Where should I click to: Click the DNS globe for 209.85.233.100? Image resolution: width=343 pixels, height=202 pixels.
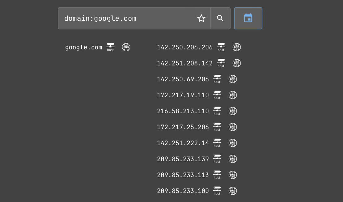pyautogui.click(x=233, y=191)
